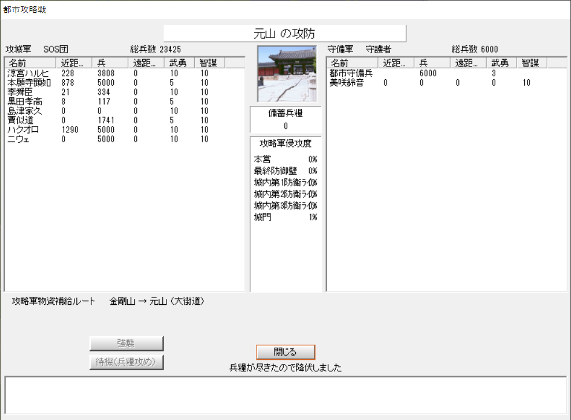The height and width of the screenshot is (420, 571).
Task: Sort attacker list by 名前 column header
Action: point(30,62)
